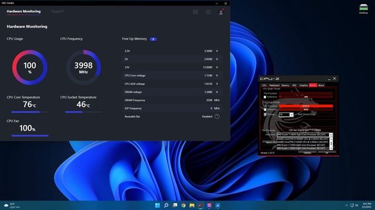Click the OK button in CPU-Z
The height and width of the screenshot is (210, 375).
(x=327, y=153)
